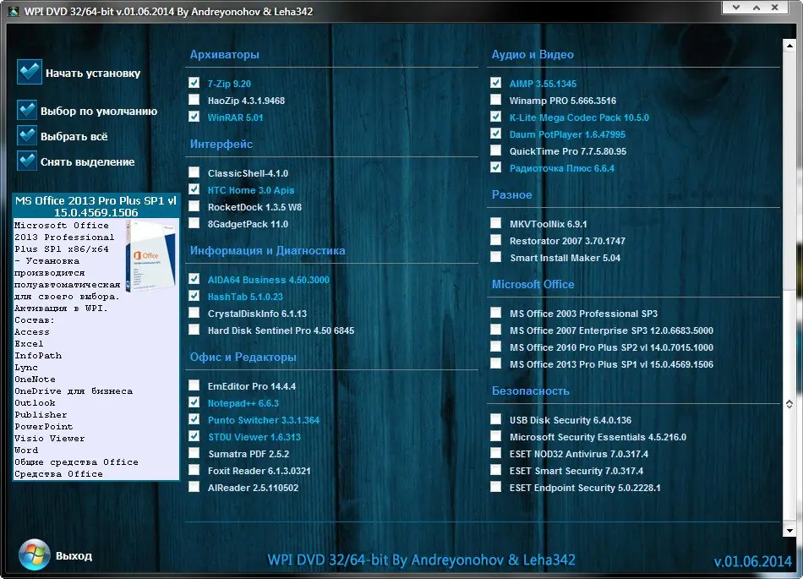Screen dimensions: 803x579
Task: Uncheck the Daum PotPlayer 1.6.47995 checkbox
Action: 495,133
